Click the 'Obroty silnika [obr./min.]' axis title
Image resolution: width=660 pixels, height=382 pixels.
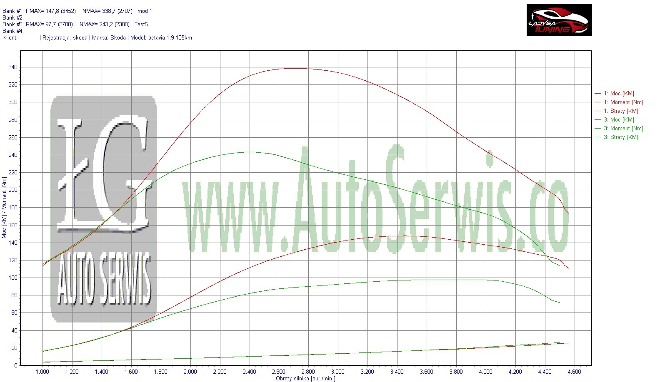(x=305, y=379)
